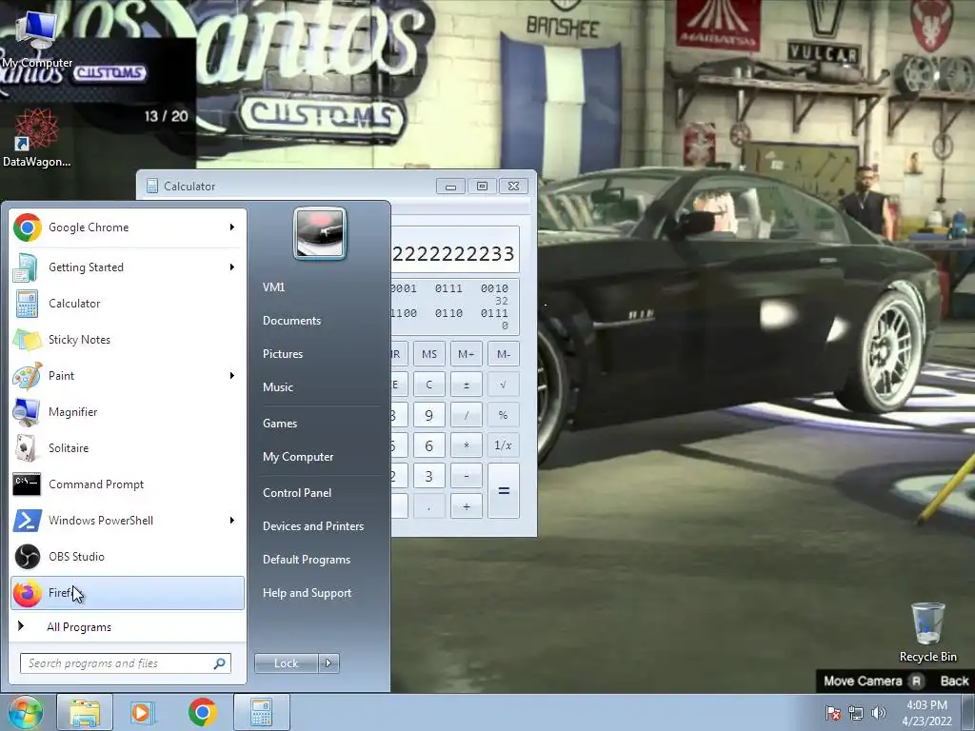Click the Search programs and files box

(126, 663)
